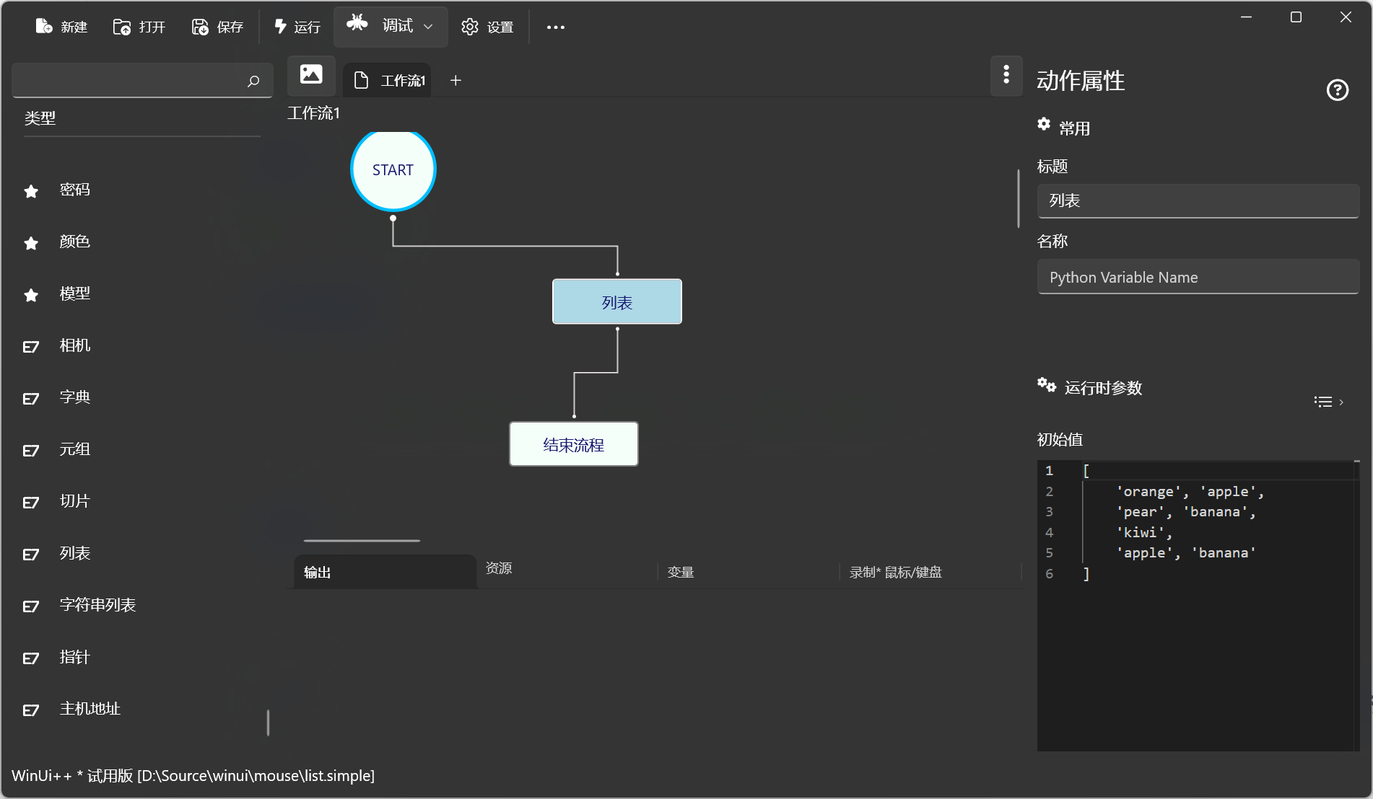Click the Python Variable Name field

[1198, 278]
